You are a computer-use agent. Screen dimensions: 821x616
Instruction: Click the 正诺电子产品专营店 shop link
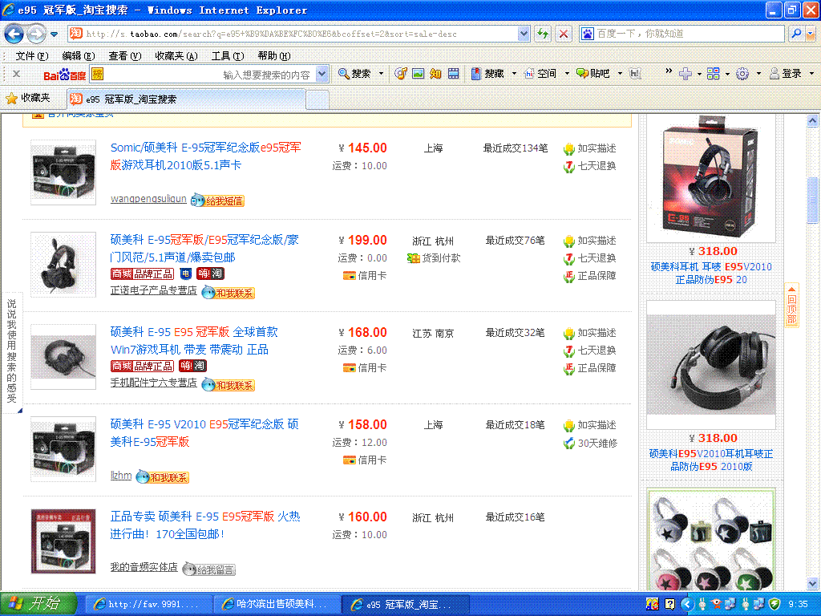(x=153, y=290)
